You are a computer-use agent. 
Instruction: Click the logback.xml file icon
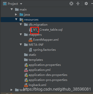coord(26,85)
